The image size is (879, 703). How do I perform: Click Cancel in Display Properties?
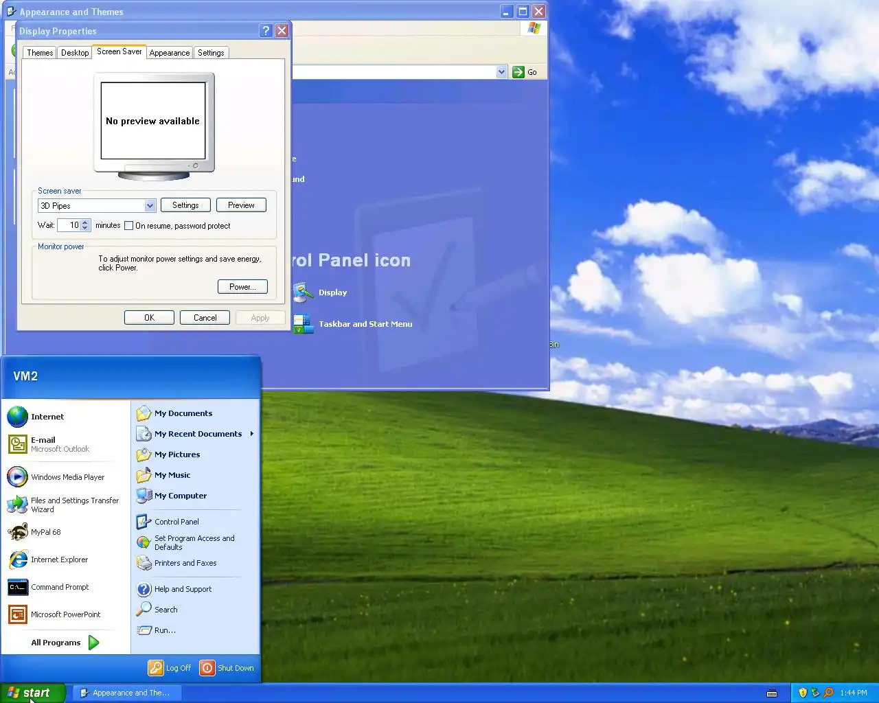tap(205, 318)
